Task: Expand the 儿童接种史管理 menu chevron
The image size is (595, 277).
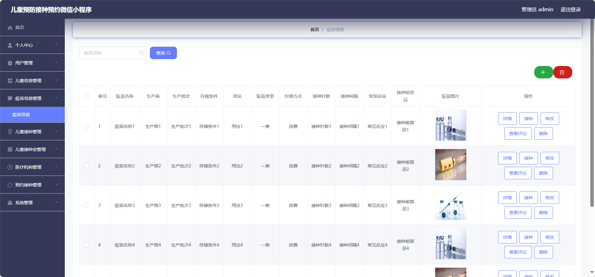Action: coord(57,149)
